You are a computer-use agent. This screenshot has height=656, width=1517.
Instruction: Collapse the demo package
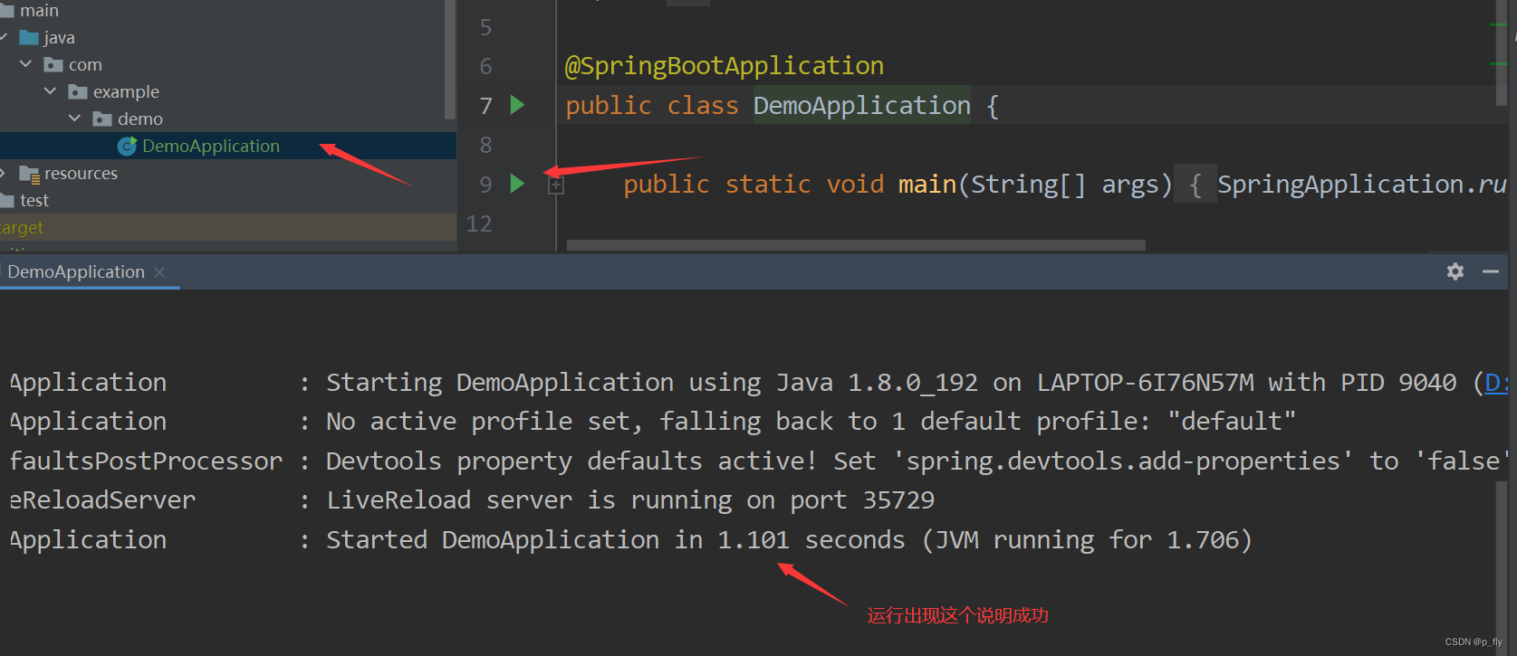(75, 119)
